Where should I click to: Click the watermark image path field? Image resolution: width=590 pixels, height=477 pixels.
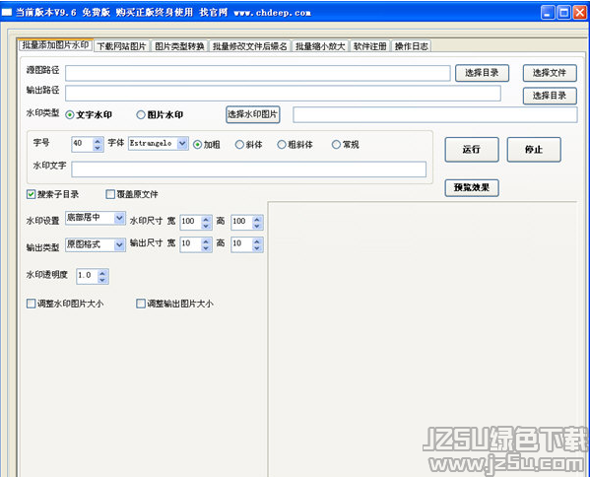[435, 114]
